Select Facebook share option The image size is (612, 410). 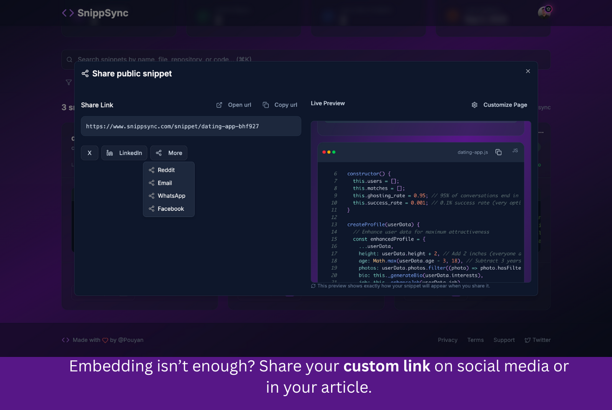pyautogui.click(x=171, y=209)
